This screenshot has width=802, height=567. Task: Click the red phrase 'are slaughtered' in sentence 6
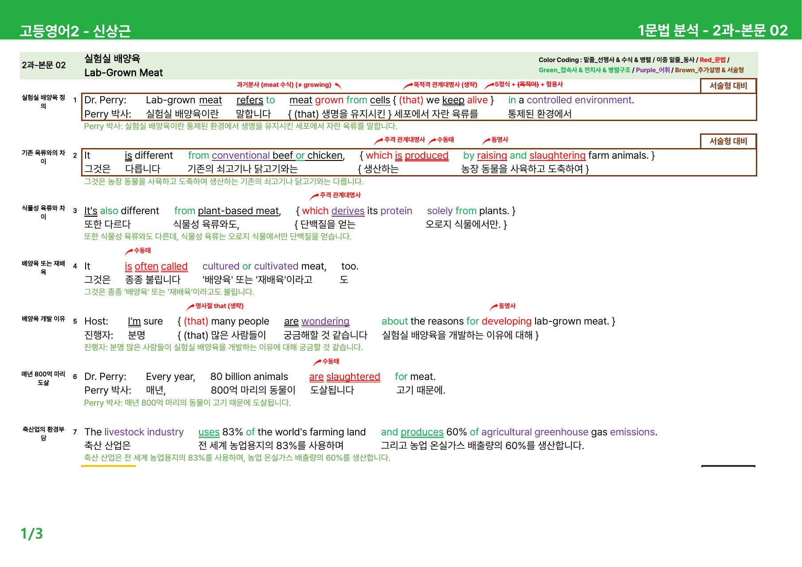tap(345, 377)
